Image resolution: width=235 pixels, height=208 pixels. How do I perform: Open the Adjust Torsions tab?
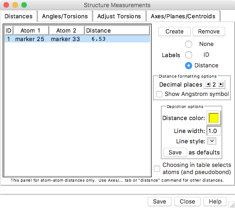(x=119, y=16)
